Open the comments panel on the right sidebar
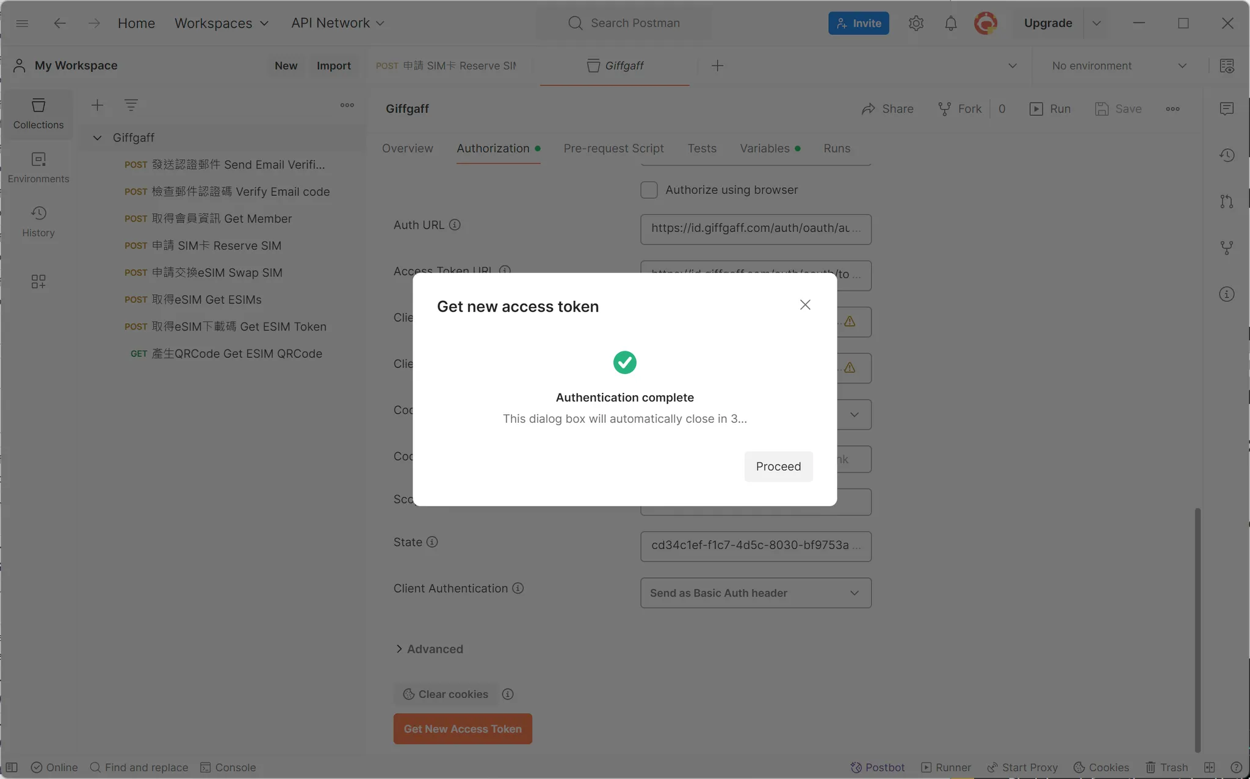This screenshot has height=779, width=1250. [1227, 109]
